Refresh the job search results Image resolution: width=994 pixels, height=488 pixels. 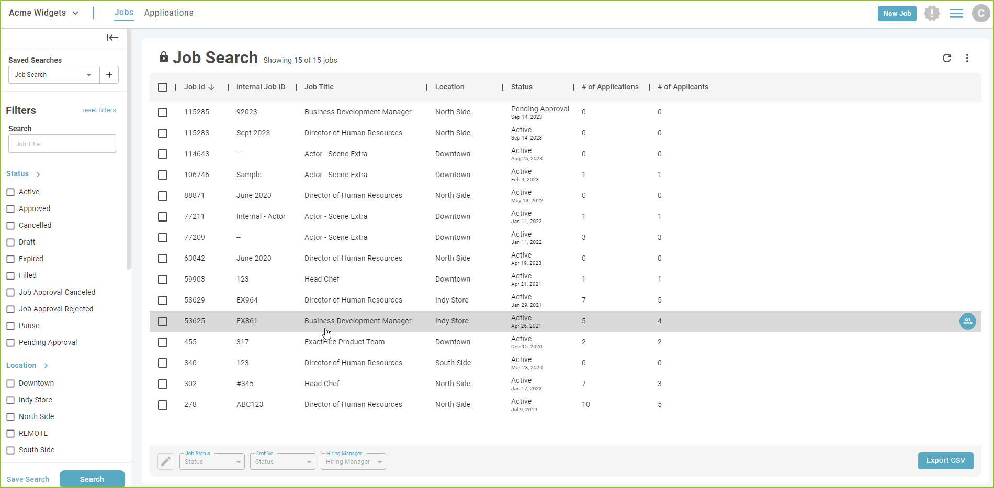coord(947,58)
